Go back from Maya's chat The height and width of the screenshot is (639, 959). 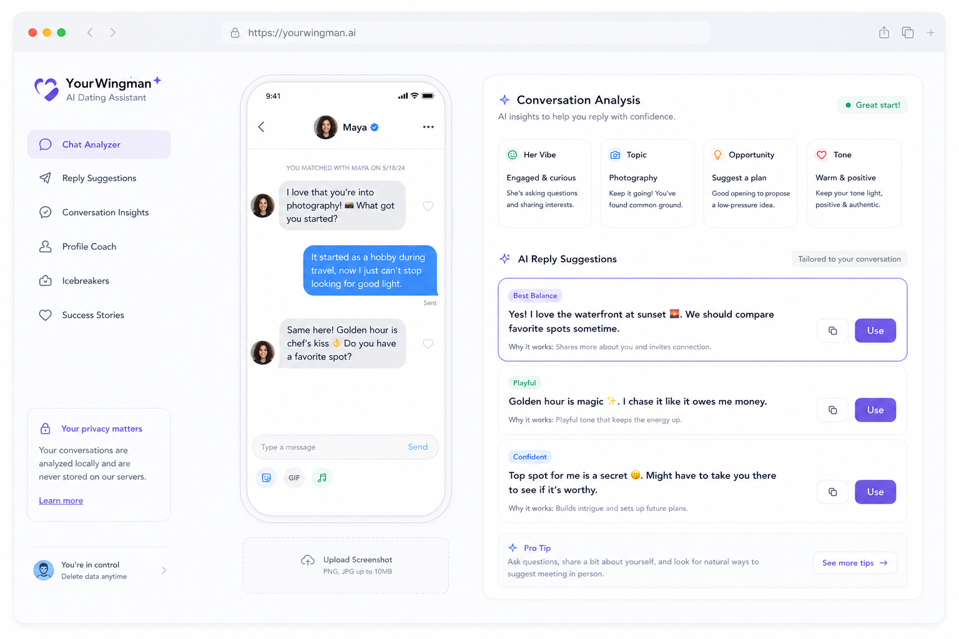[x=261, y=127]
